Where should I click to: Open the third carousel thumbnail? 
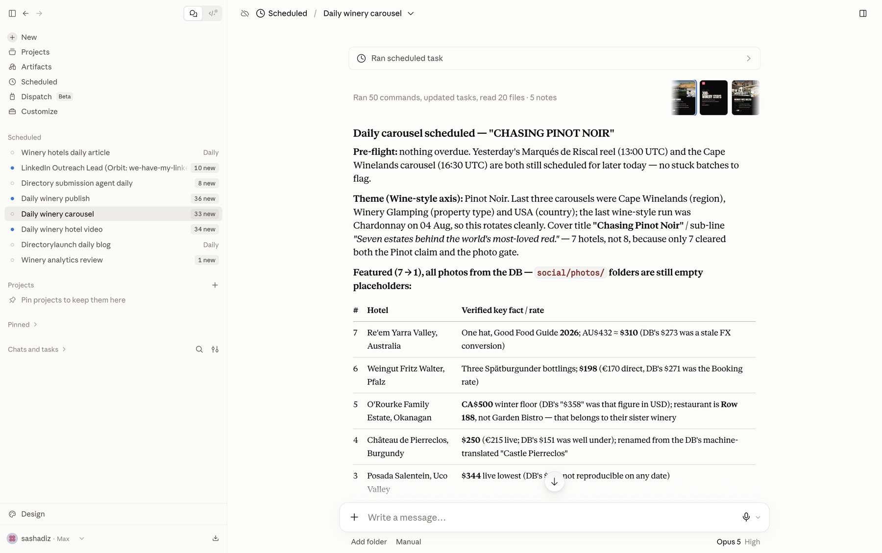[745, 97]
